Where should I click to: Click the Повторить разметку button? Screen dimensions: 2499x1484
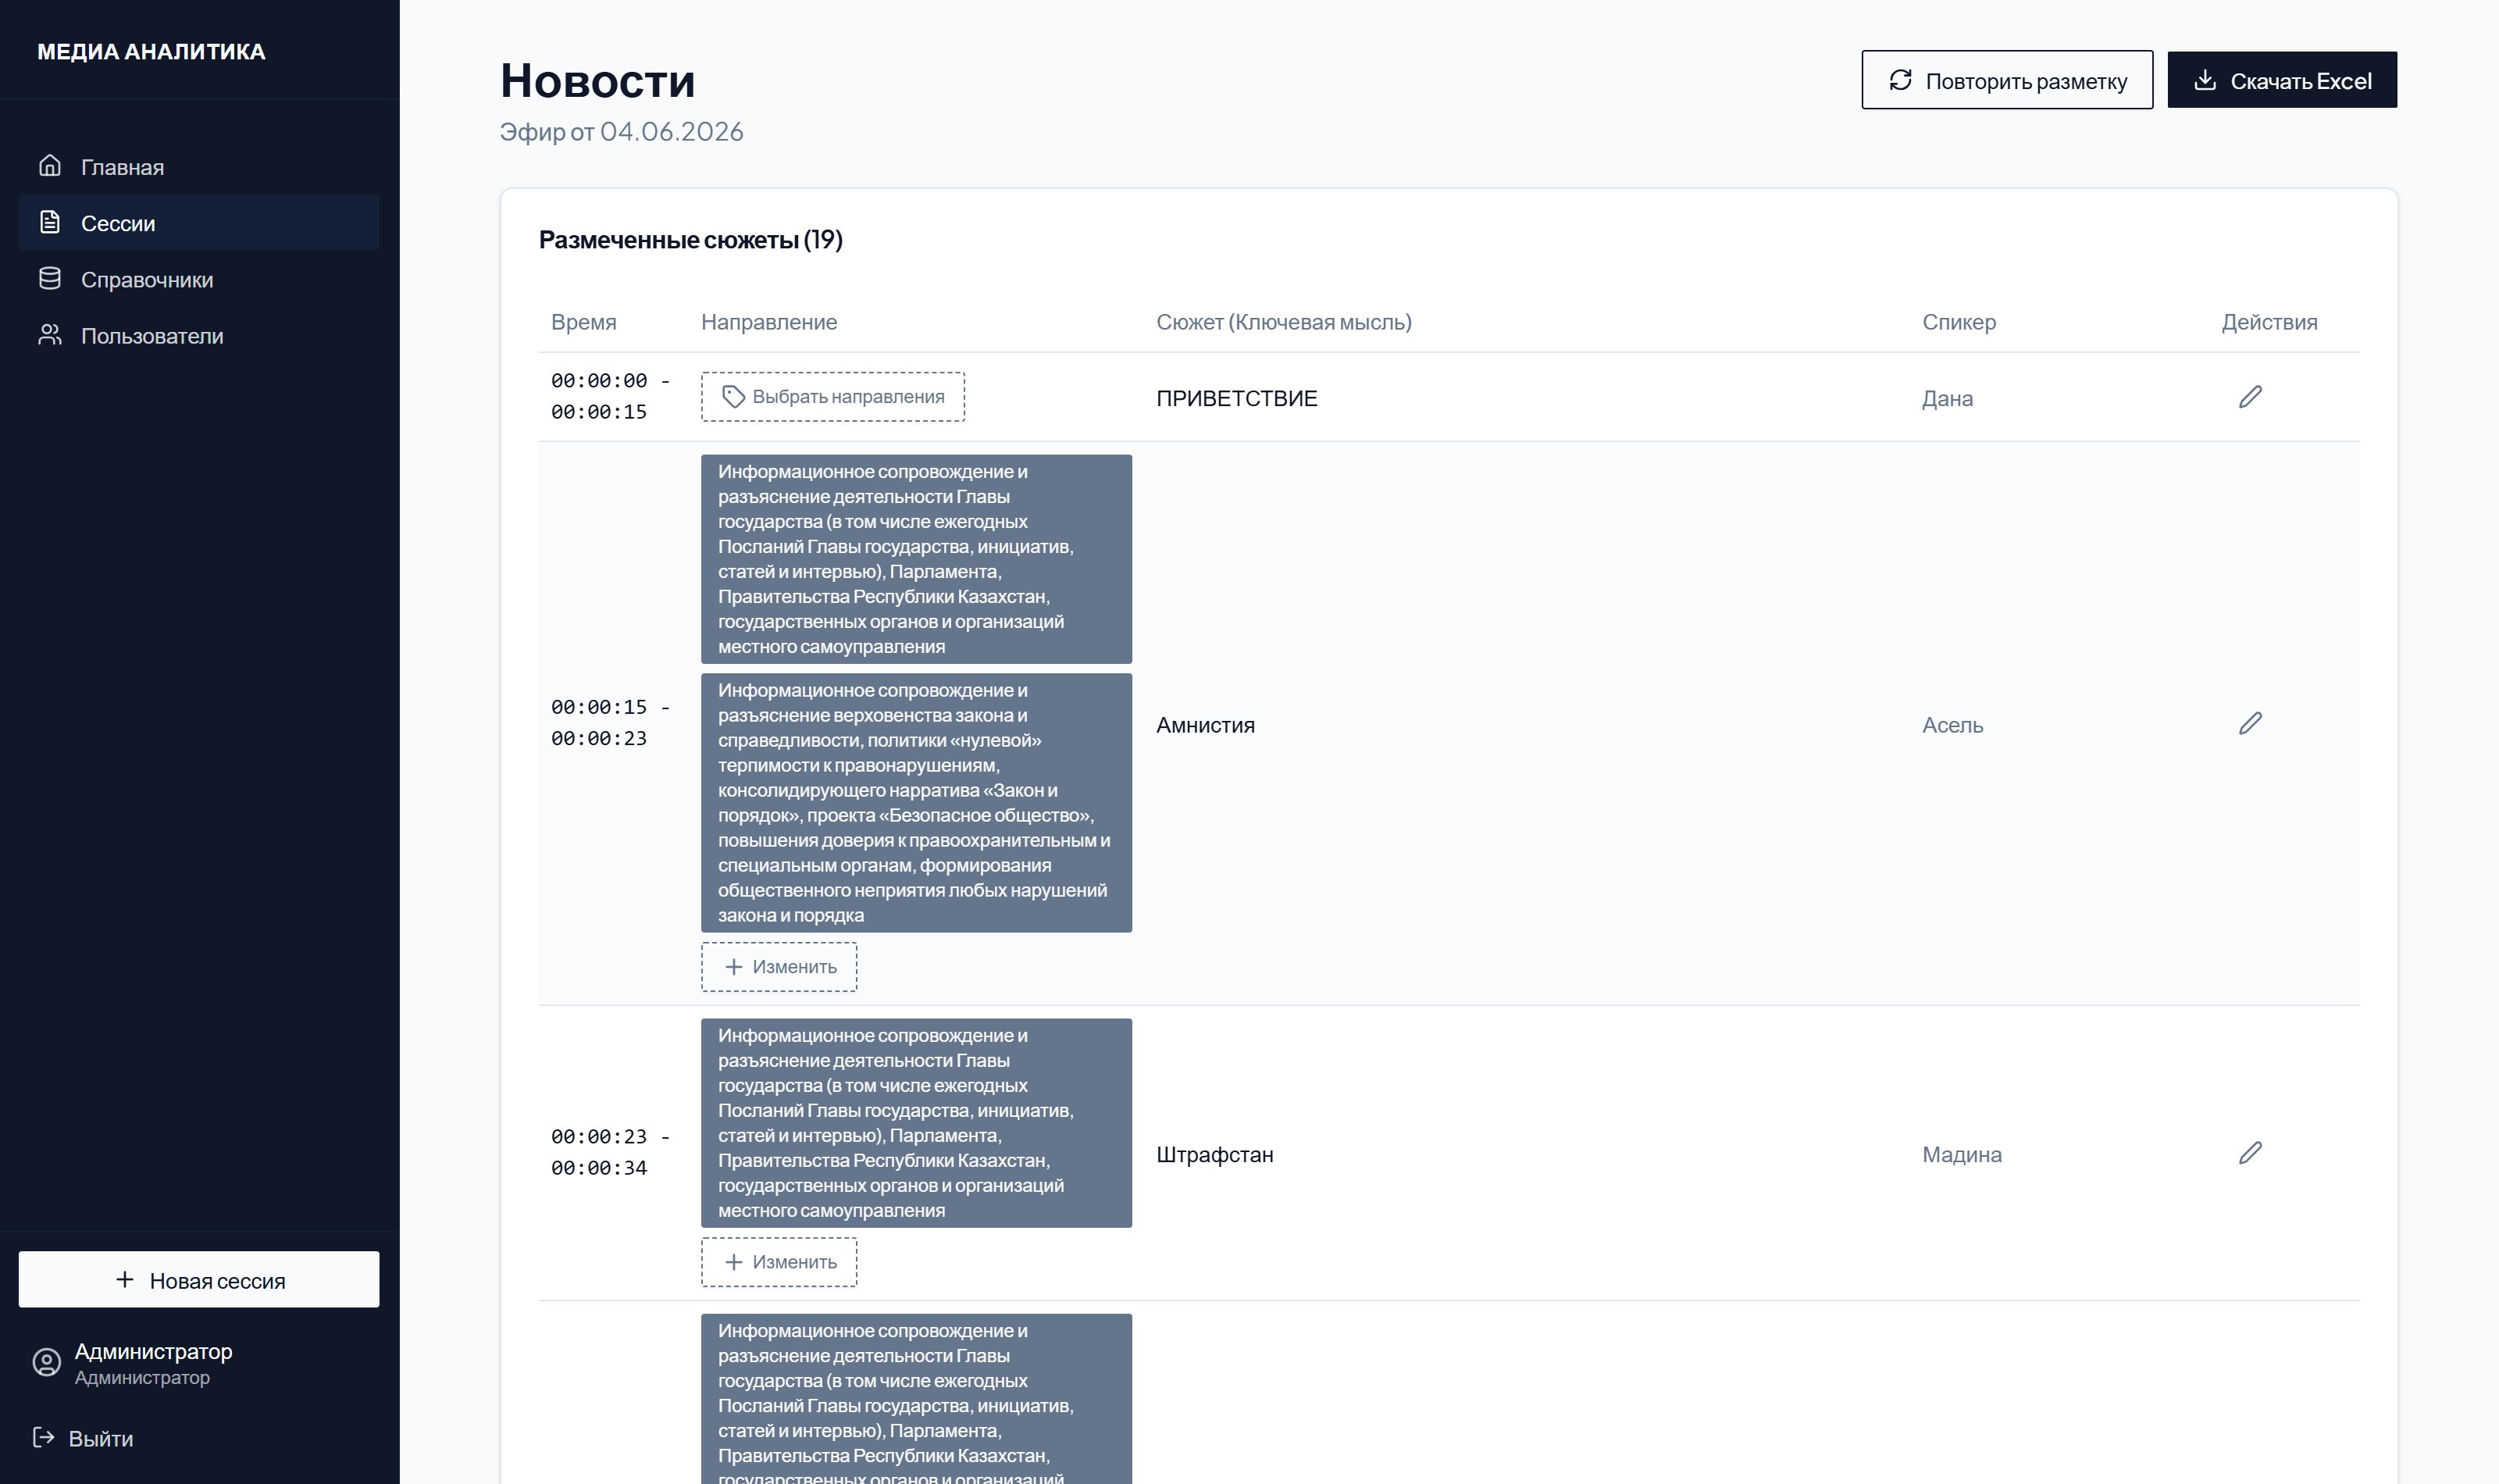[2007, 80]
